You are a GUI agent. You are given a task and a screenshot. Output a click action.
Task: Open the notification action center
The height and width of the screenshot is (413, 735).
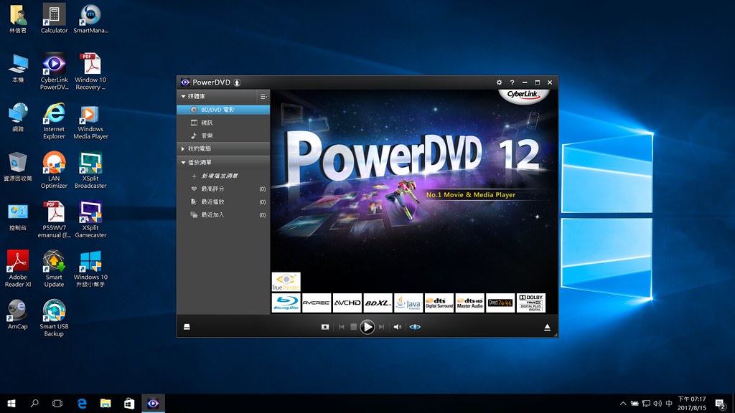click(721, 404)
